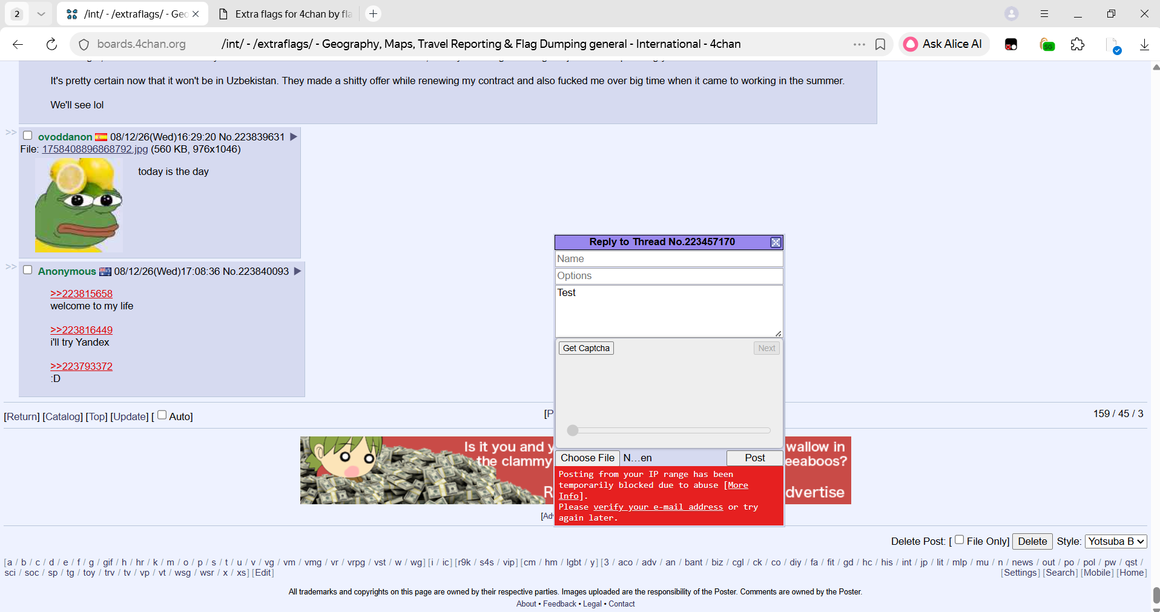Screen dimensions: 1160x612
Task: Focus the Options field in reply form
Action: click(669, 276)
